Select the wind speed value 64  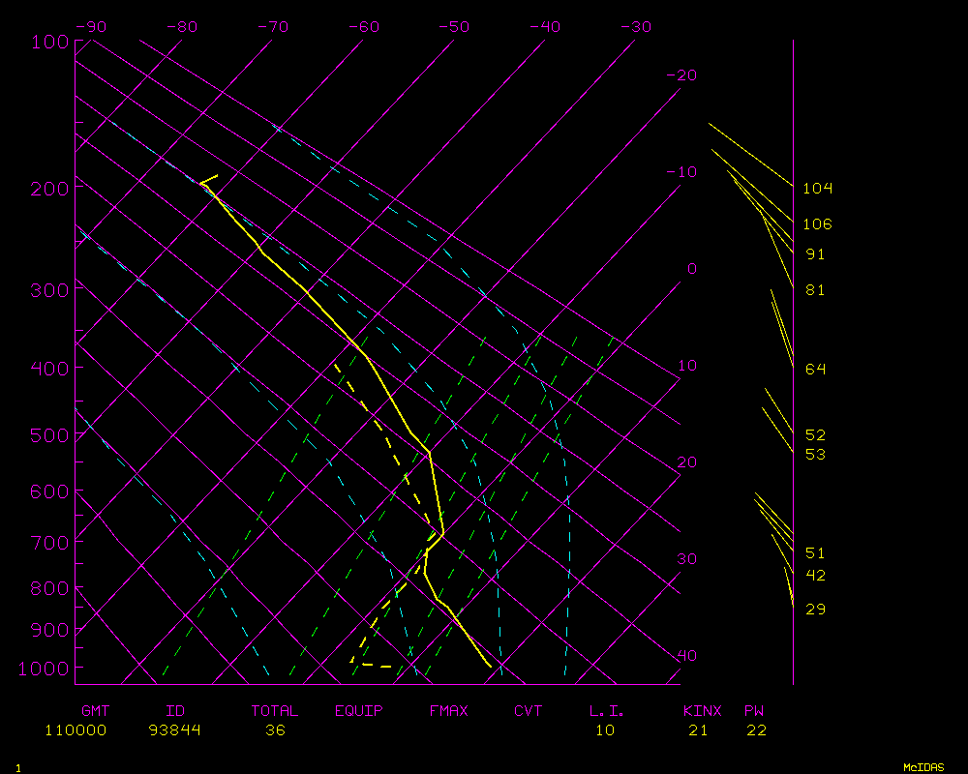coord(815,370)
